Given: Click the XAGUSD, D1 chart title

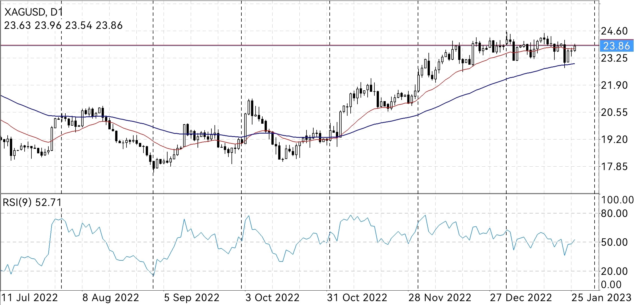Looking at the screenshot, I should point(34,12).
